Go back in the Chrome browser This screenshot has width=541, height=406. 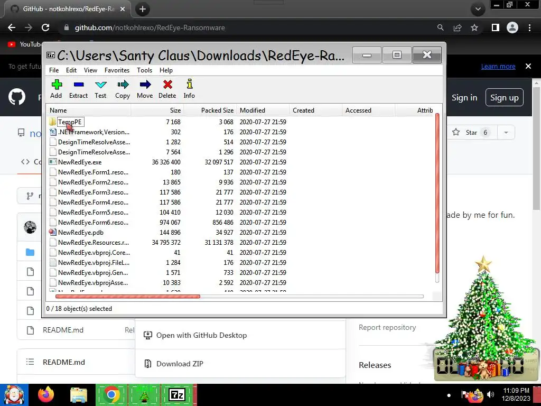(12, 27)
